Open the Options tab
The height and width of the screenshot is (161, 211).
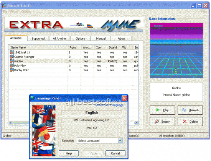81,39
